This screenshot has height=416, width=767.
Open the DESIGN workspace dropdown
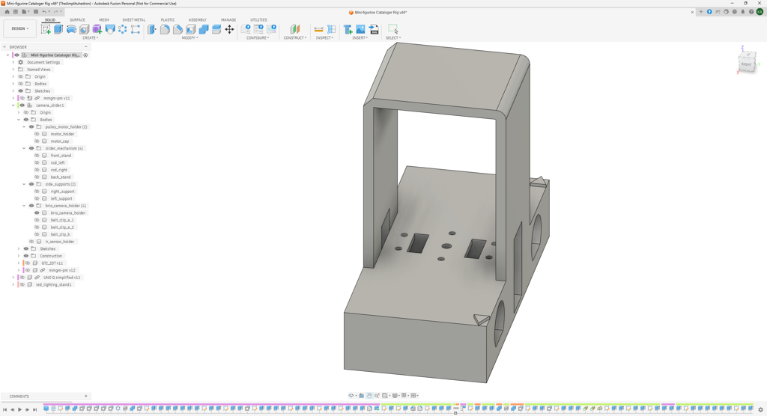tap(20, 29)
